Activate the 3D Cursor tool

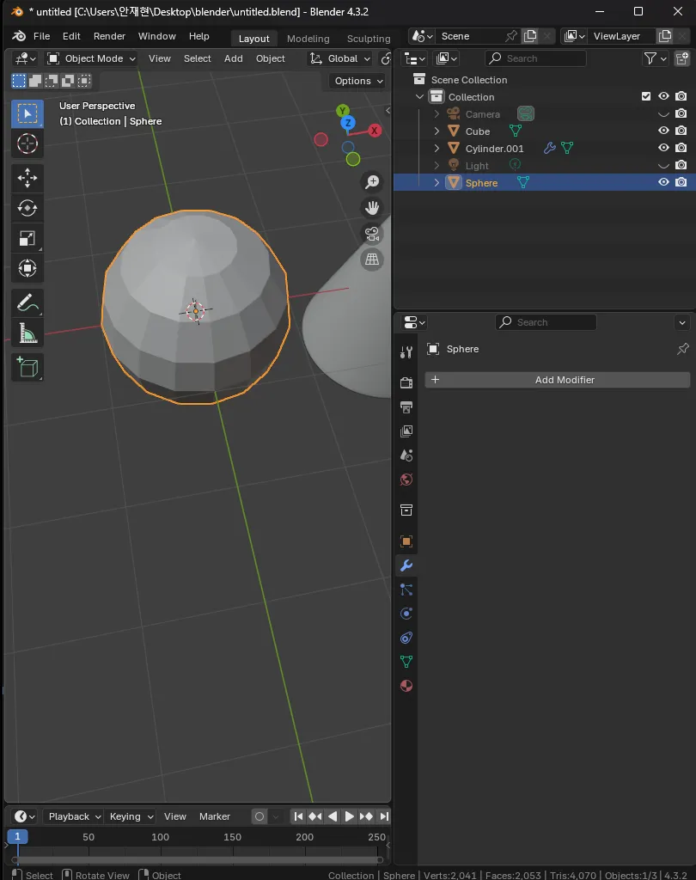click(27, 144)
